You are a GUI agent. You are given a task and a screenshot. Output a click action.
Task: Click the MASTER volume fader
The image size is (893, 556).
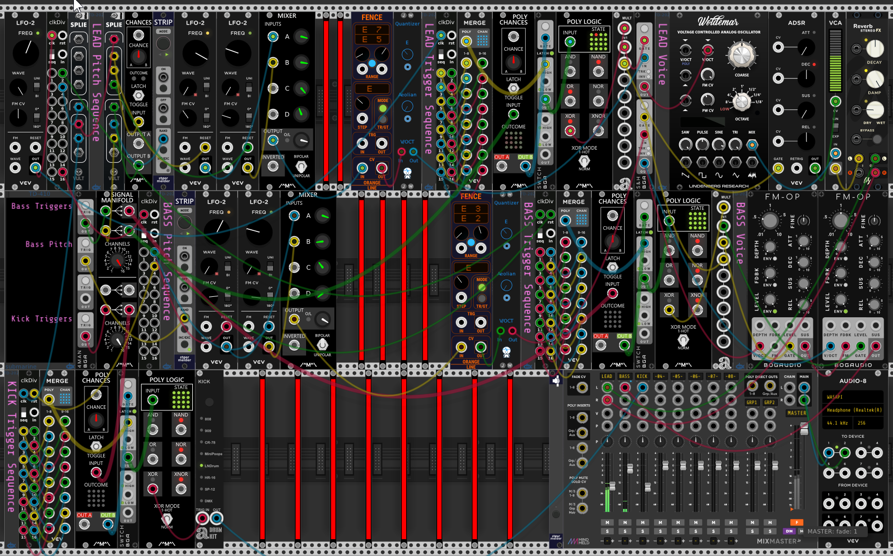[804, 429]
